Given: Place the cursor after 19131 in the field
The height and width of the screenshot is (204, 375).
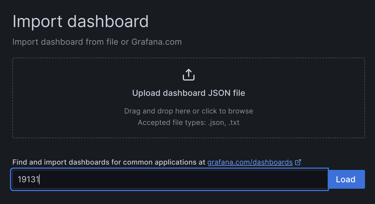Looking at the screenshot, I should tap(40, 179).
